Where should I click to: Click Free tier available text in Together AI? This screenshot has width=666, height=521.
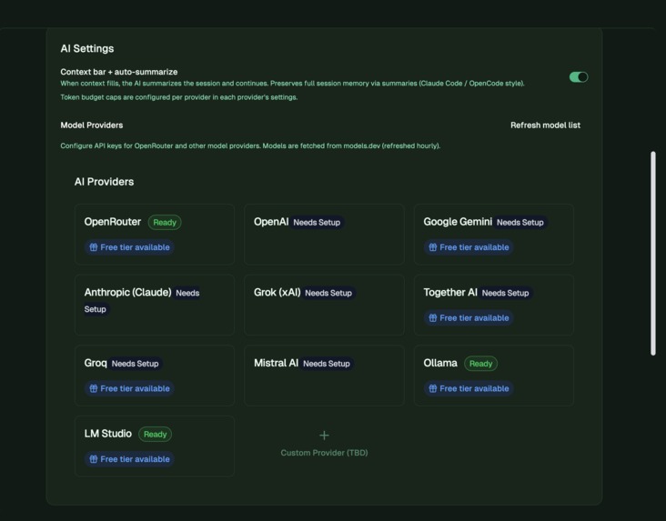click(x=474, y=317)
